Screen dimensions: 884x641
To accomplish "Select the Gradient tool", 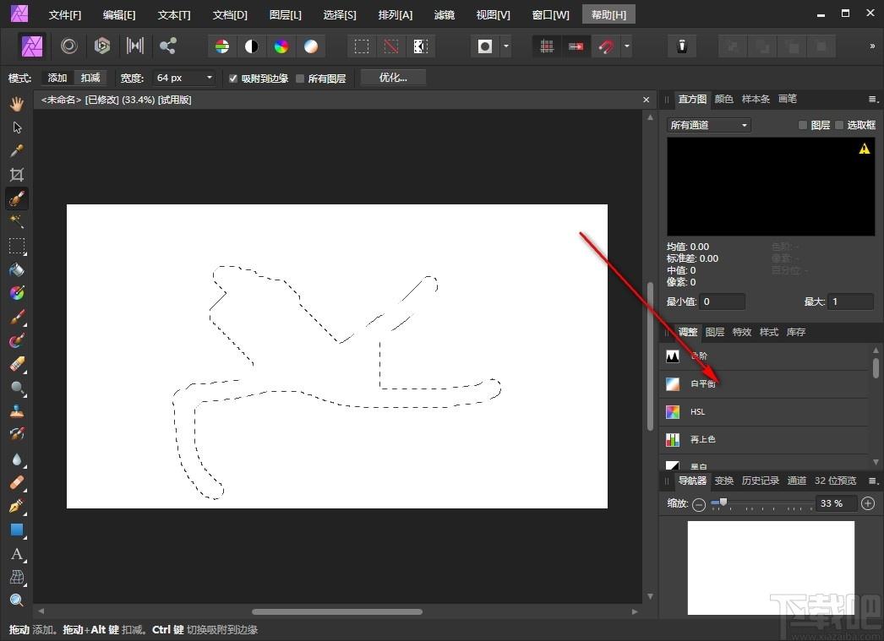I will pos(17,293).
